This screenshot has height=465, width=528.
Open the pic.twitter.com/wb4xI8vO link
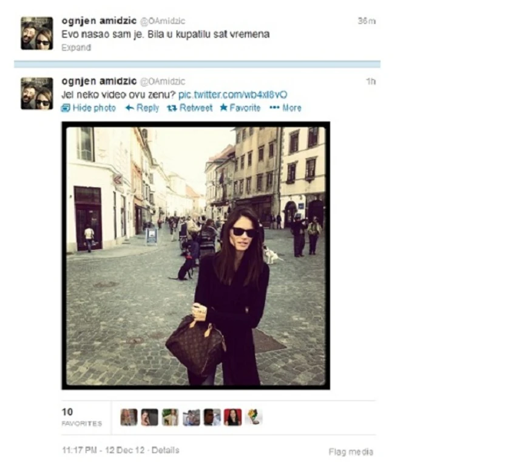232,95
